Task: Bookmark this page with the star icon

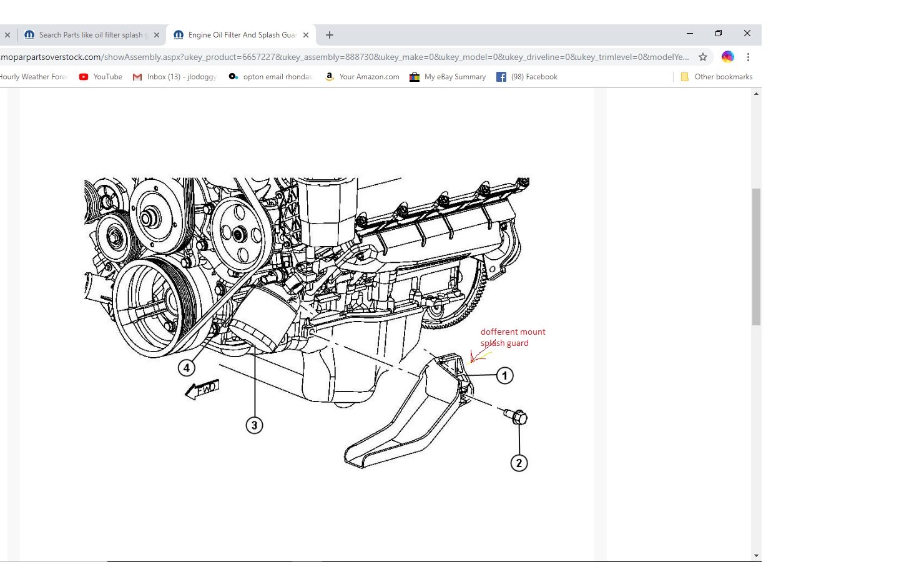Action: (x=703, y=57)
